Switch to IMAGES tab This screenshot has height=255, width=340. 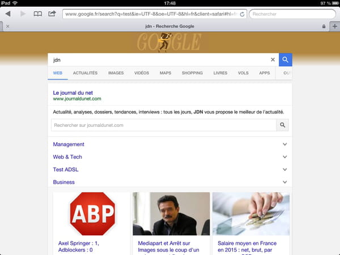116,73
